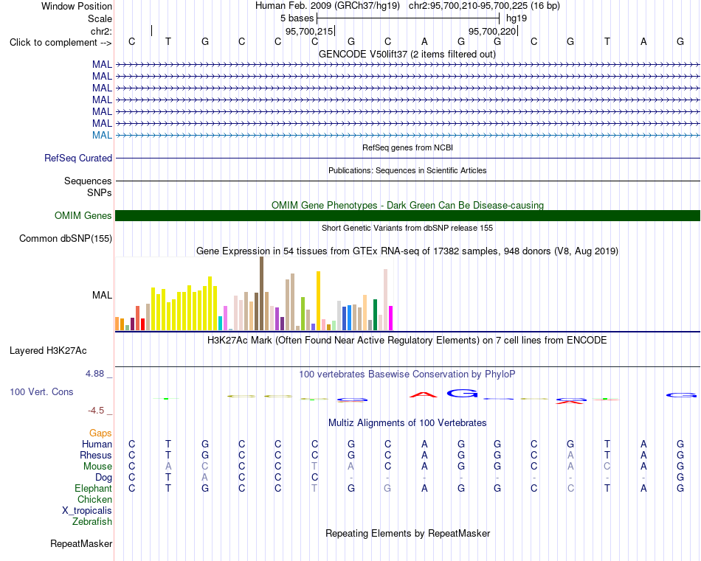Click the first MAL GENCODE transcript label
This screenshot has width=701, height=561.
(x=102, y=64)
